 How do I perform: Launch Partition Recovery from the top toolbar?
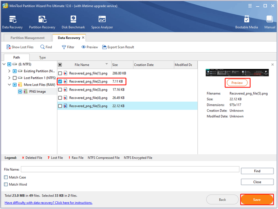tap(42, 20)
